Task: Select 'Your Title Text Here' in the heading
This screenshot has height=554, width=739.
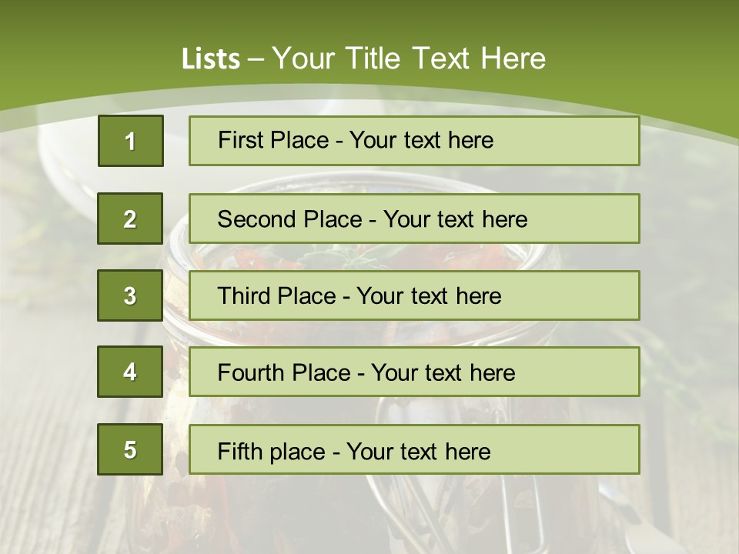Action: coord(409,58)
